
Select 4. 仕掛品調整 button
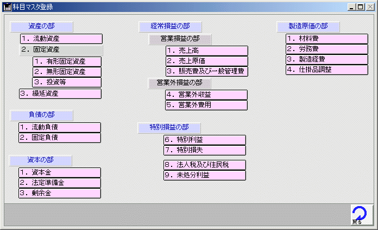pos(327,70)
